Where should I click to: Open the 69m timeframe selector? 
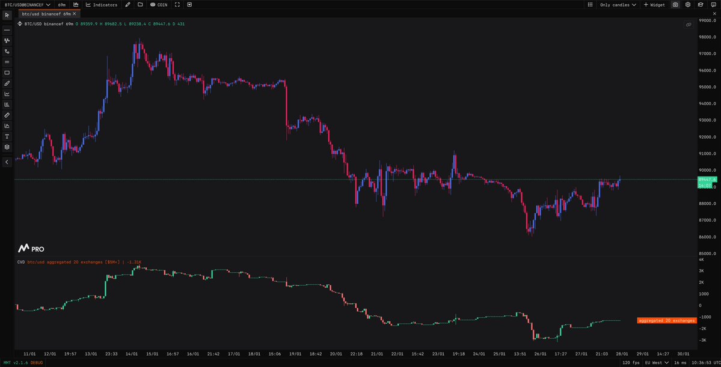61,5
